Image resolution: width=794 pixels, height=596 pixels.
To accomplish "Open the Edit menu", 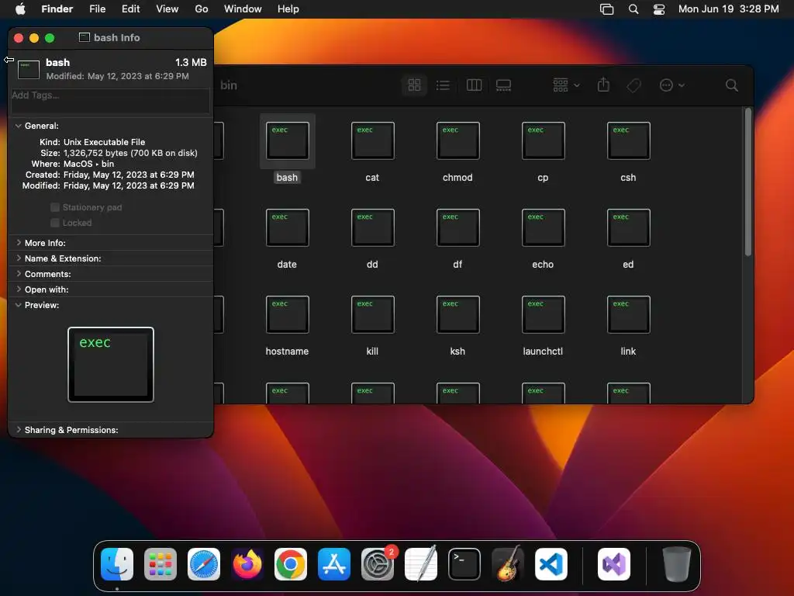I will [130, 9].
